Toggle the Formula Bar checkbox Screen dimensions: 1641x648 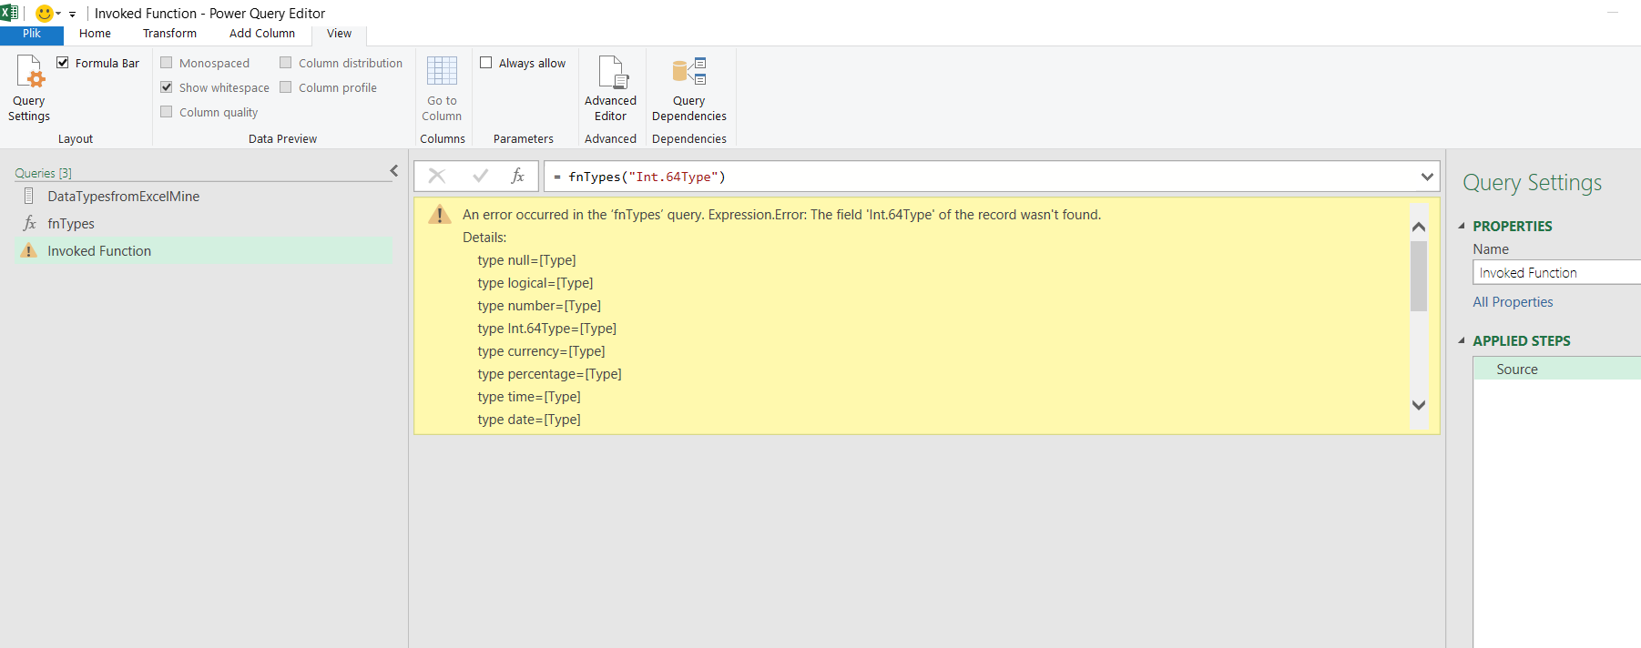pyautogui.click(x=63, y=63)
